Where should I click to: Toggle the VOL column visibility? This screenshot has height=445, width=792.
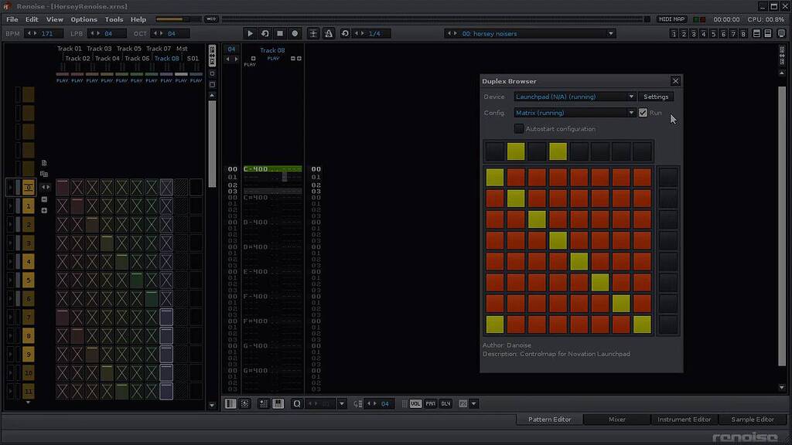[415, 403]
